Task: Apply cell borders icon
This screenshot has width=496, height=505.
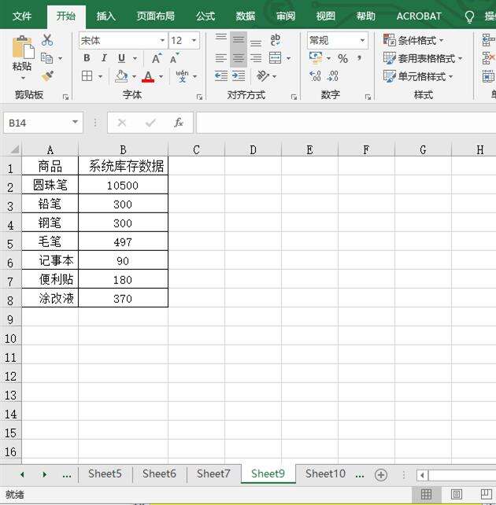Action: 87,76
